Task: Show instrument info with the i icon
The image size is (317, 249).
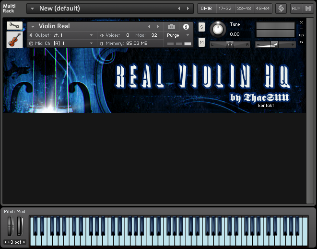Action: tap(186, 27)
